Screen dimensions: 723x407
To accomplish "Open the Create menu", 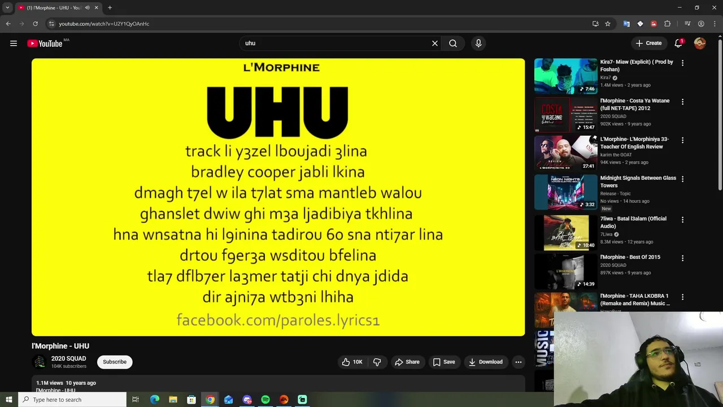I will [x=648, y=44].
